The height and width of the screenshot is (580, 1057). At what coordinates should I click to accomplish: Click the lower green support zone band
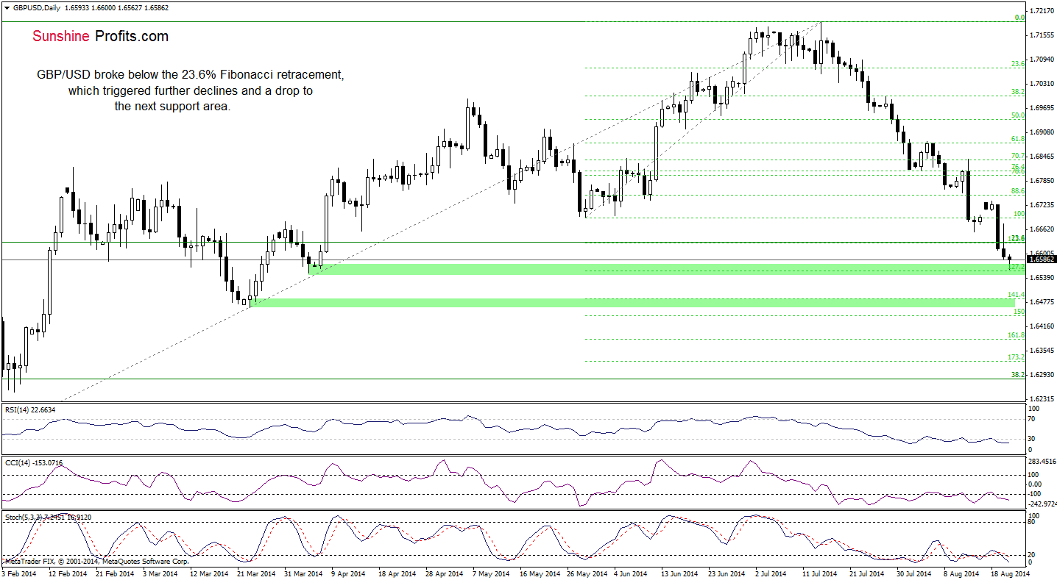coord(633,303)
